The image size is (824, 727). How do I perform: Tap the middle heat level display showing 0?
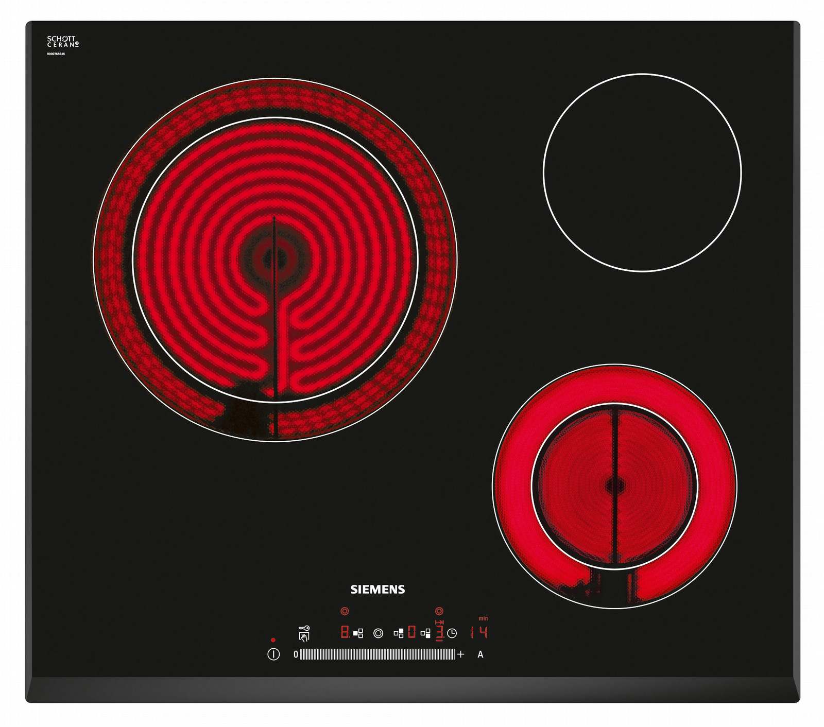coord(411,632)
